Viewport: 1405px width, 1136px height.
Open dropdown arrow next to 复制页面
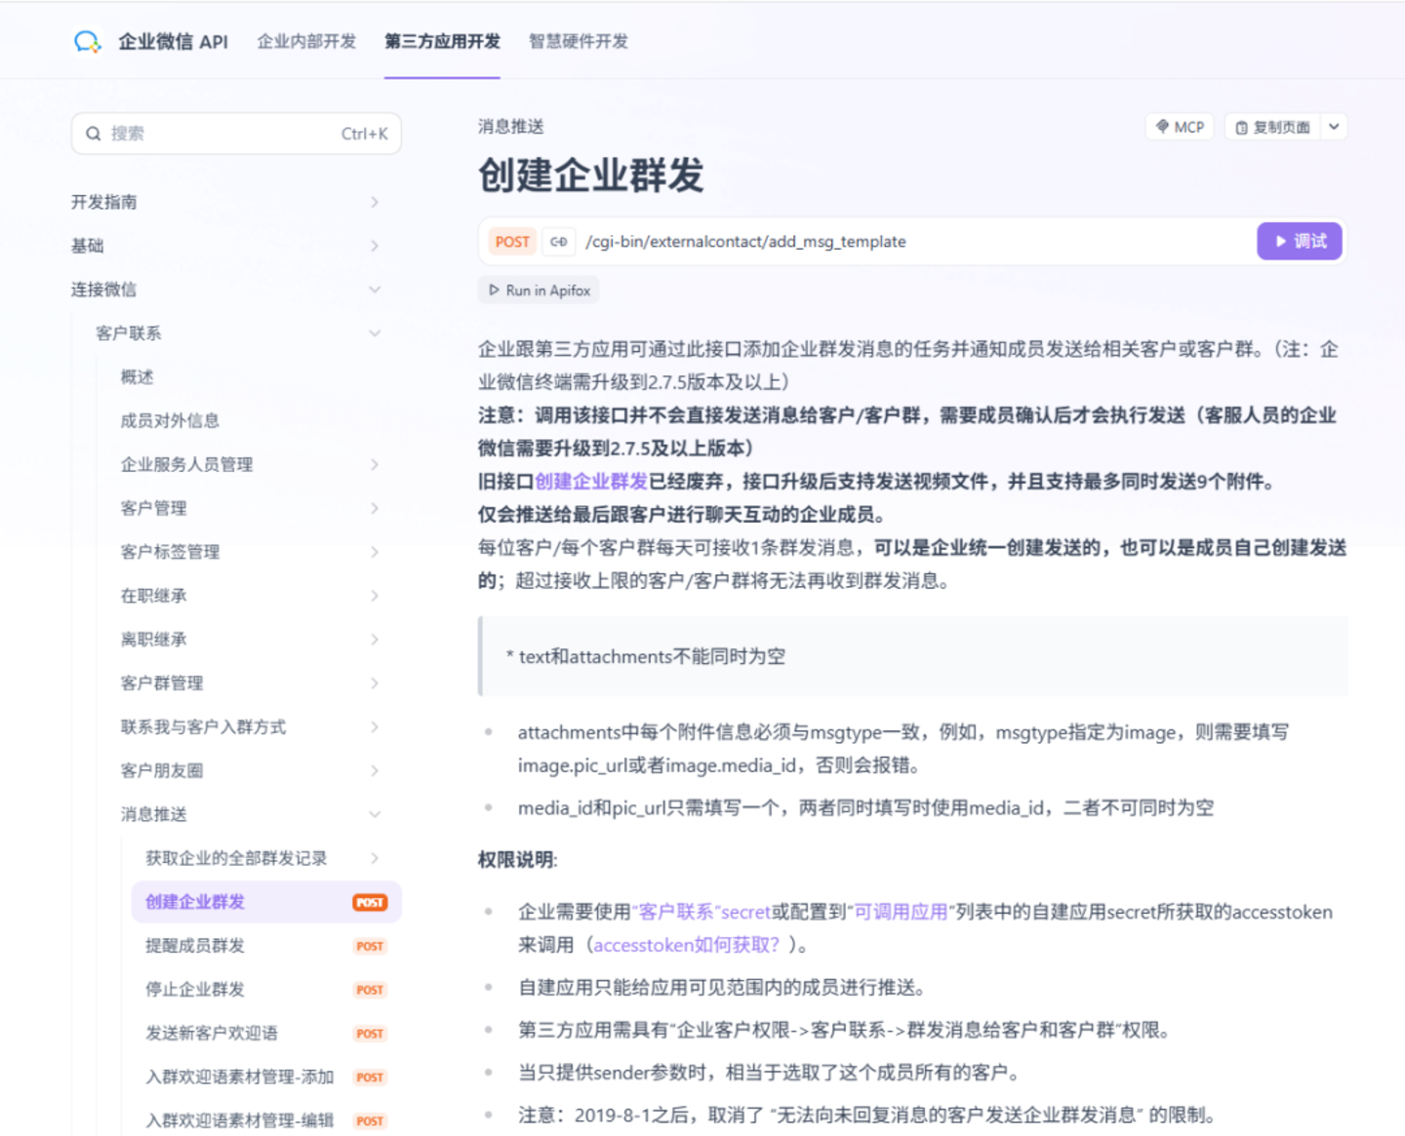click(x=1334, y=127)
